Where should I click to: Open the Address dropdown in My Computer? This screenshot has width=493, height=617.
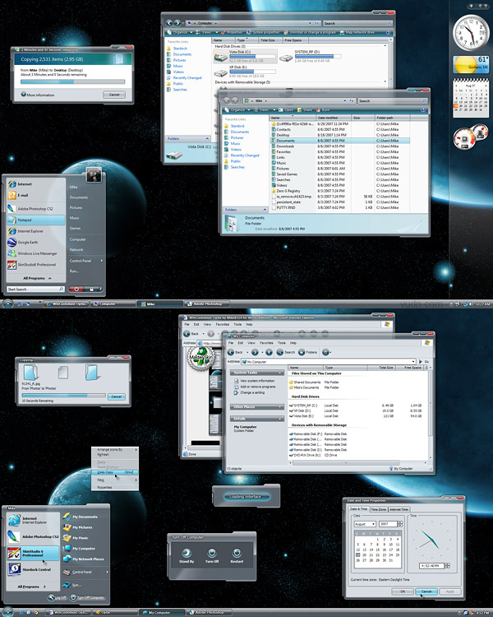pyautogui.click(x=413, y=361)
